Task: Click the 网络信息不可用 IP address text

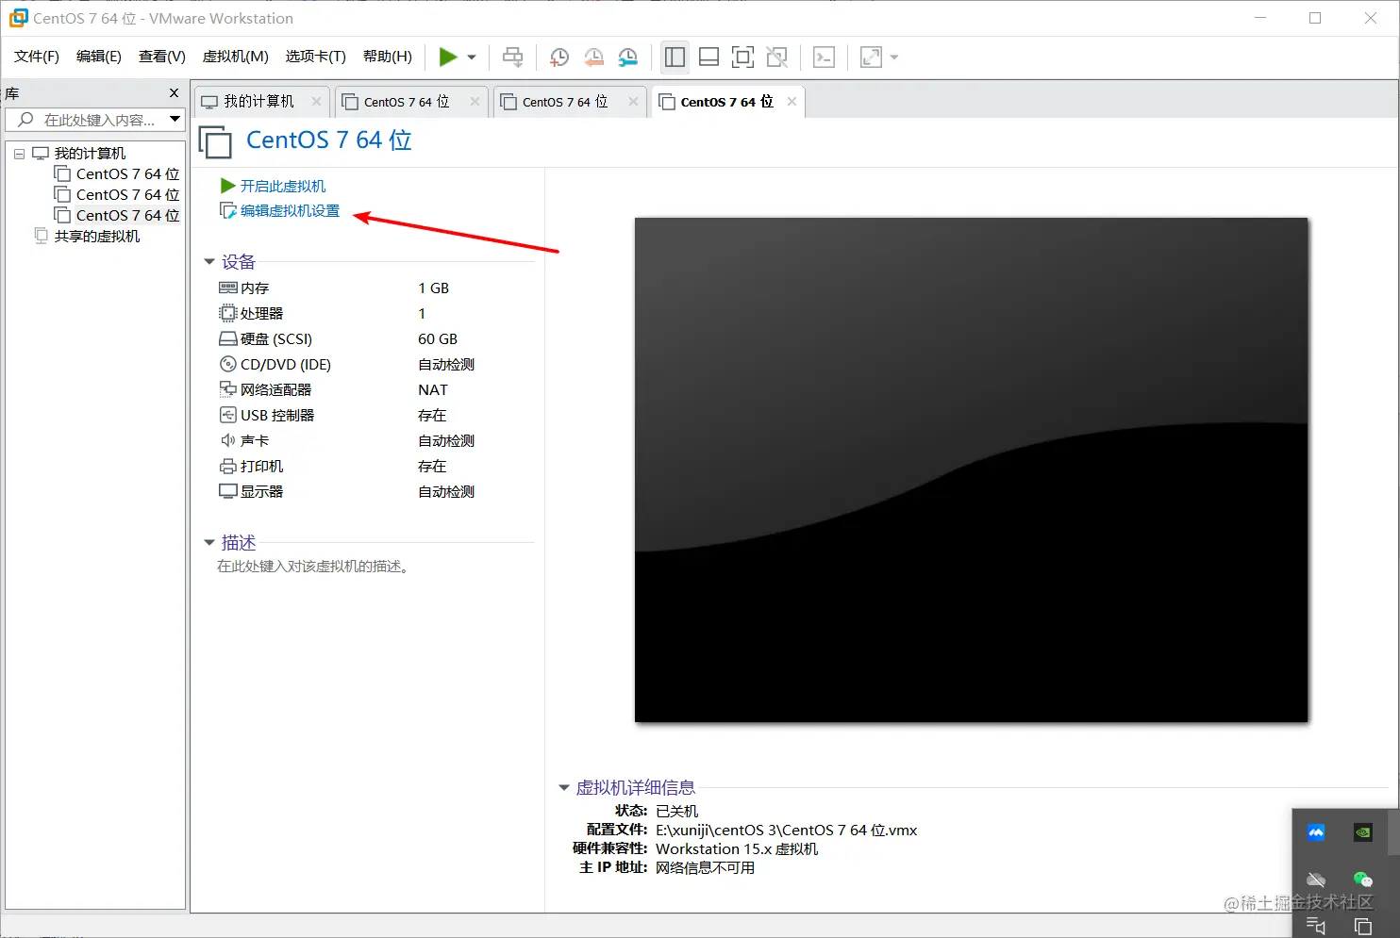Action: [x=706, y=867]
